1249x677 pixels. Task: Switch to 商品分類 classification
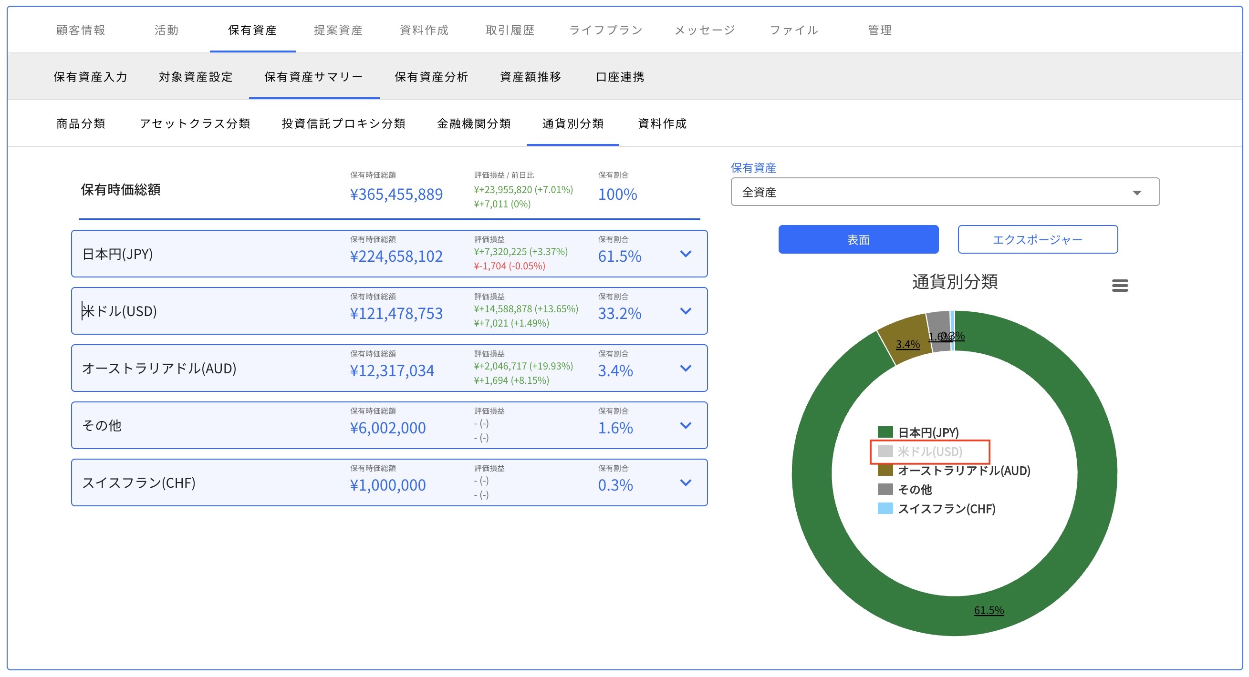[x=81, y=123]
